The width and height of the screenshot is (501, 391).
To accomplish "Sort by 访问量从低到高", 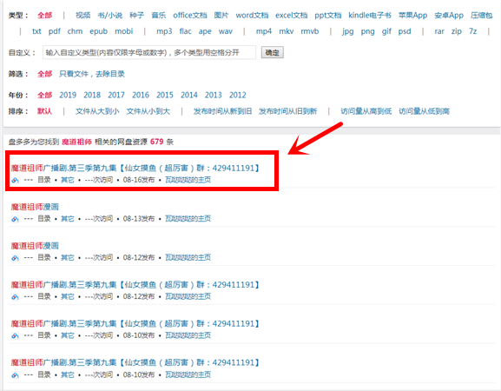I will coord(425,111).
